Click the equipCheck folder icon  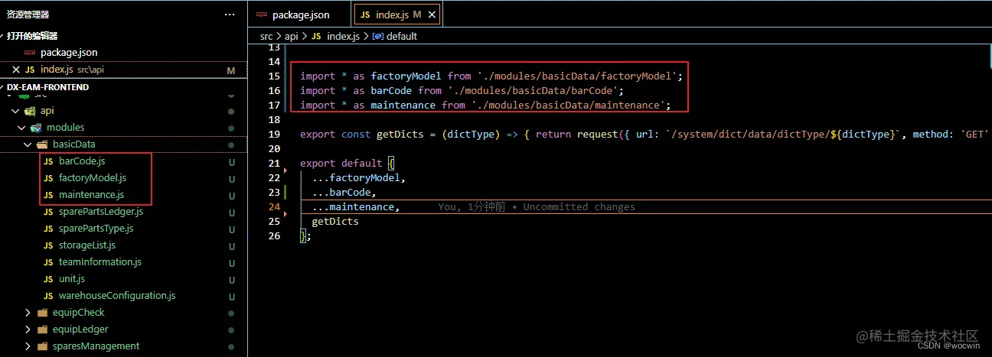[x=42, y=313]
